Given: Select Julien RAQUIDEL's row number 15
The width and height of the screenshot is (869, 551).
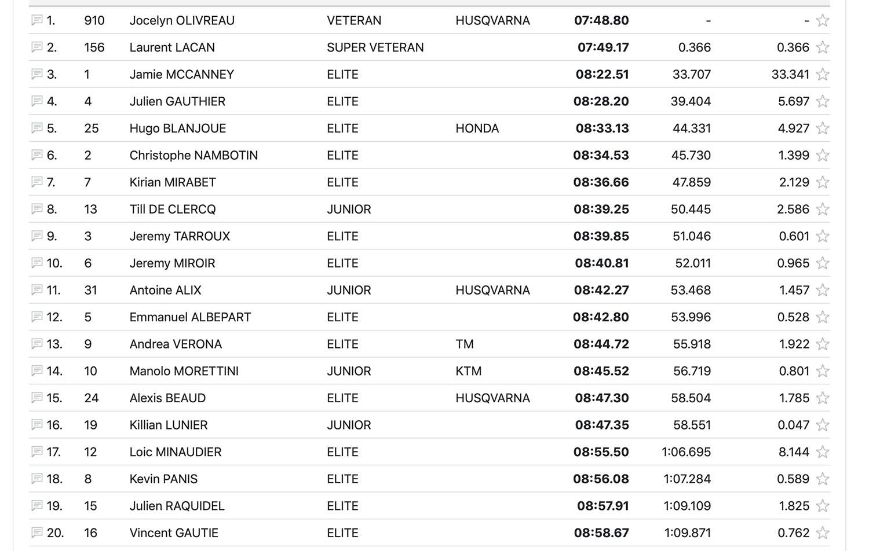Looking at the screenshot, I should click(90, 506).
